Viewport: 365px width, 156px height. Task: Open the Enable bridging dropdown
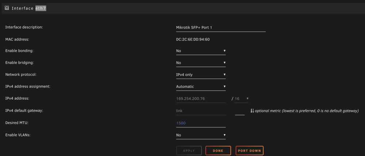pyautogui.click(x=201, y=63)
